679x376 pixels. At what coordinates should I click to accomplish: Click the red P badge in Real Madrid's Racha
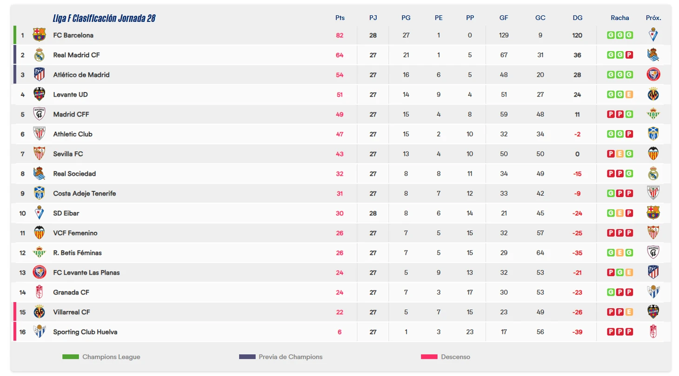629,55
